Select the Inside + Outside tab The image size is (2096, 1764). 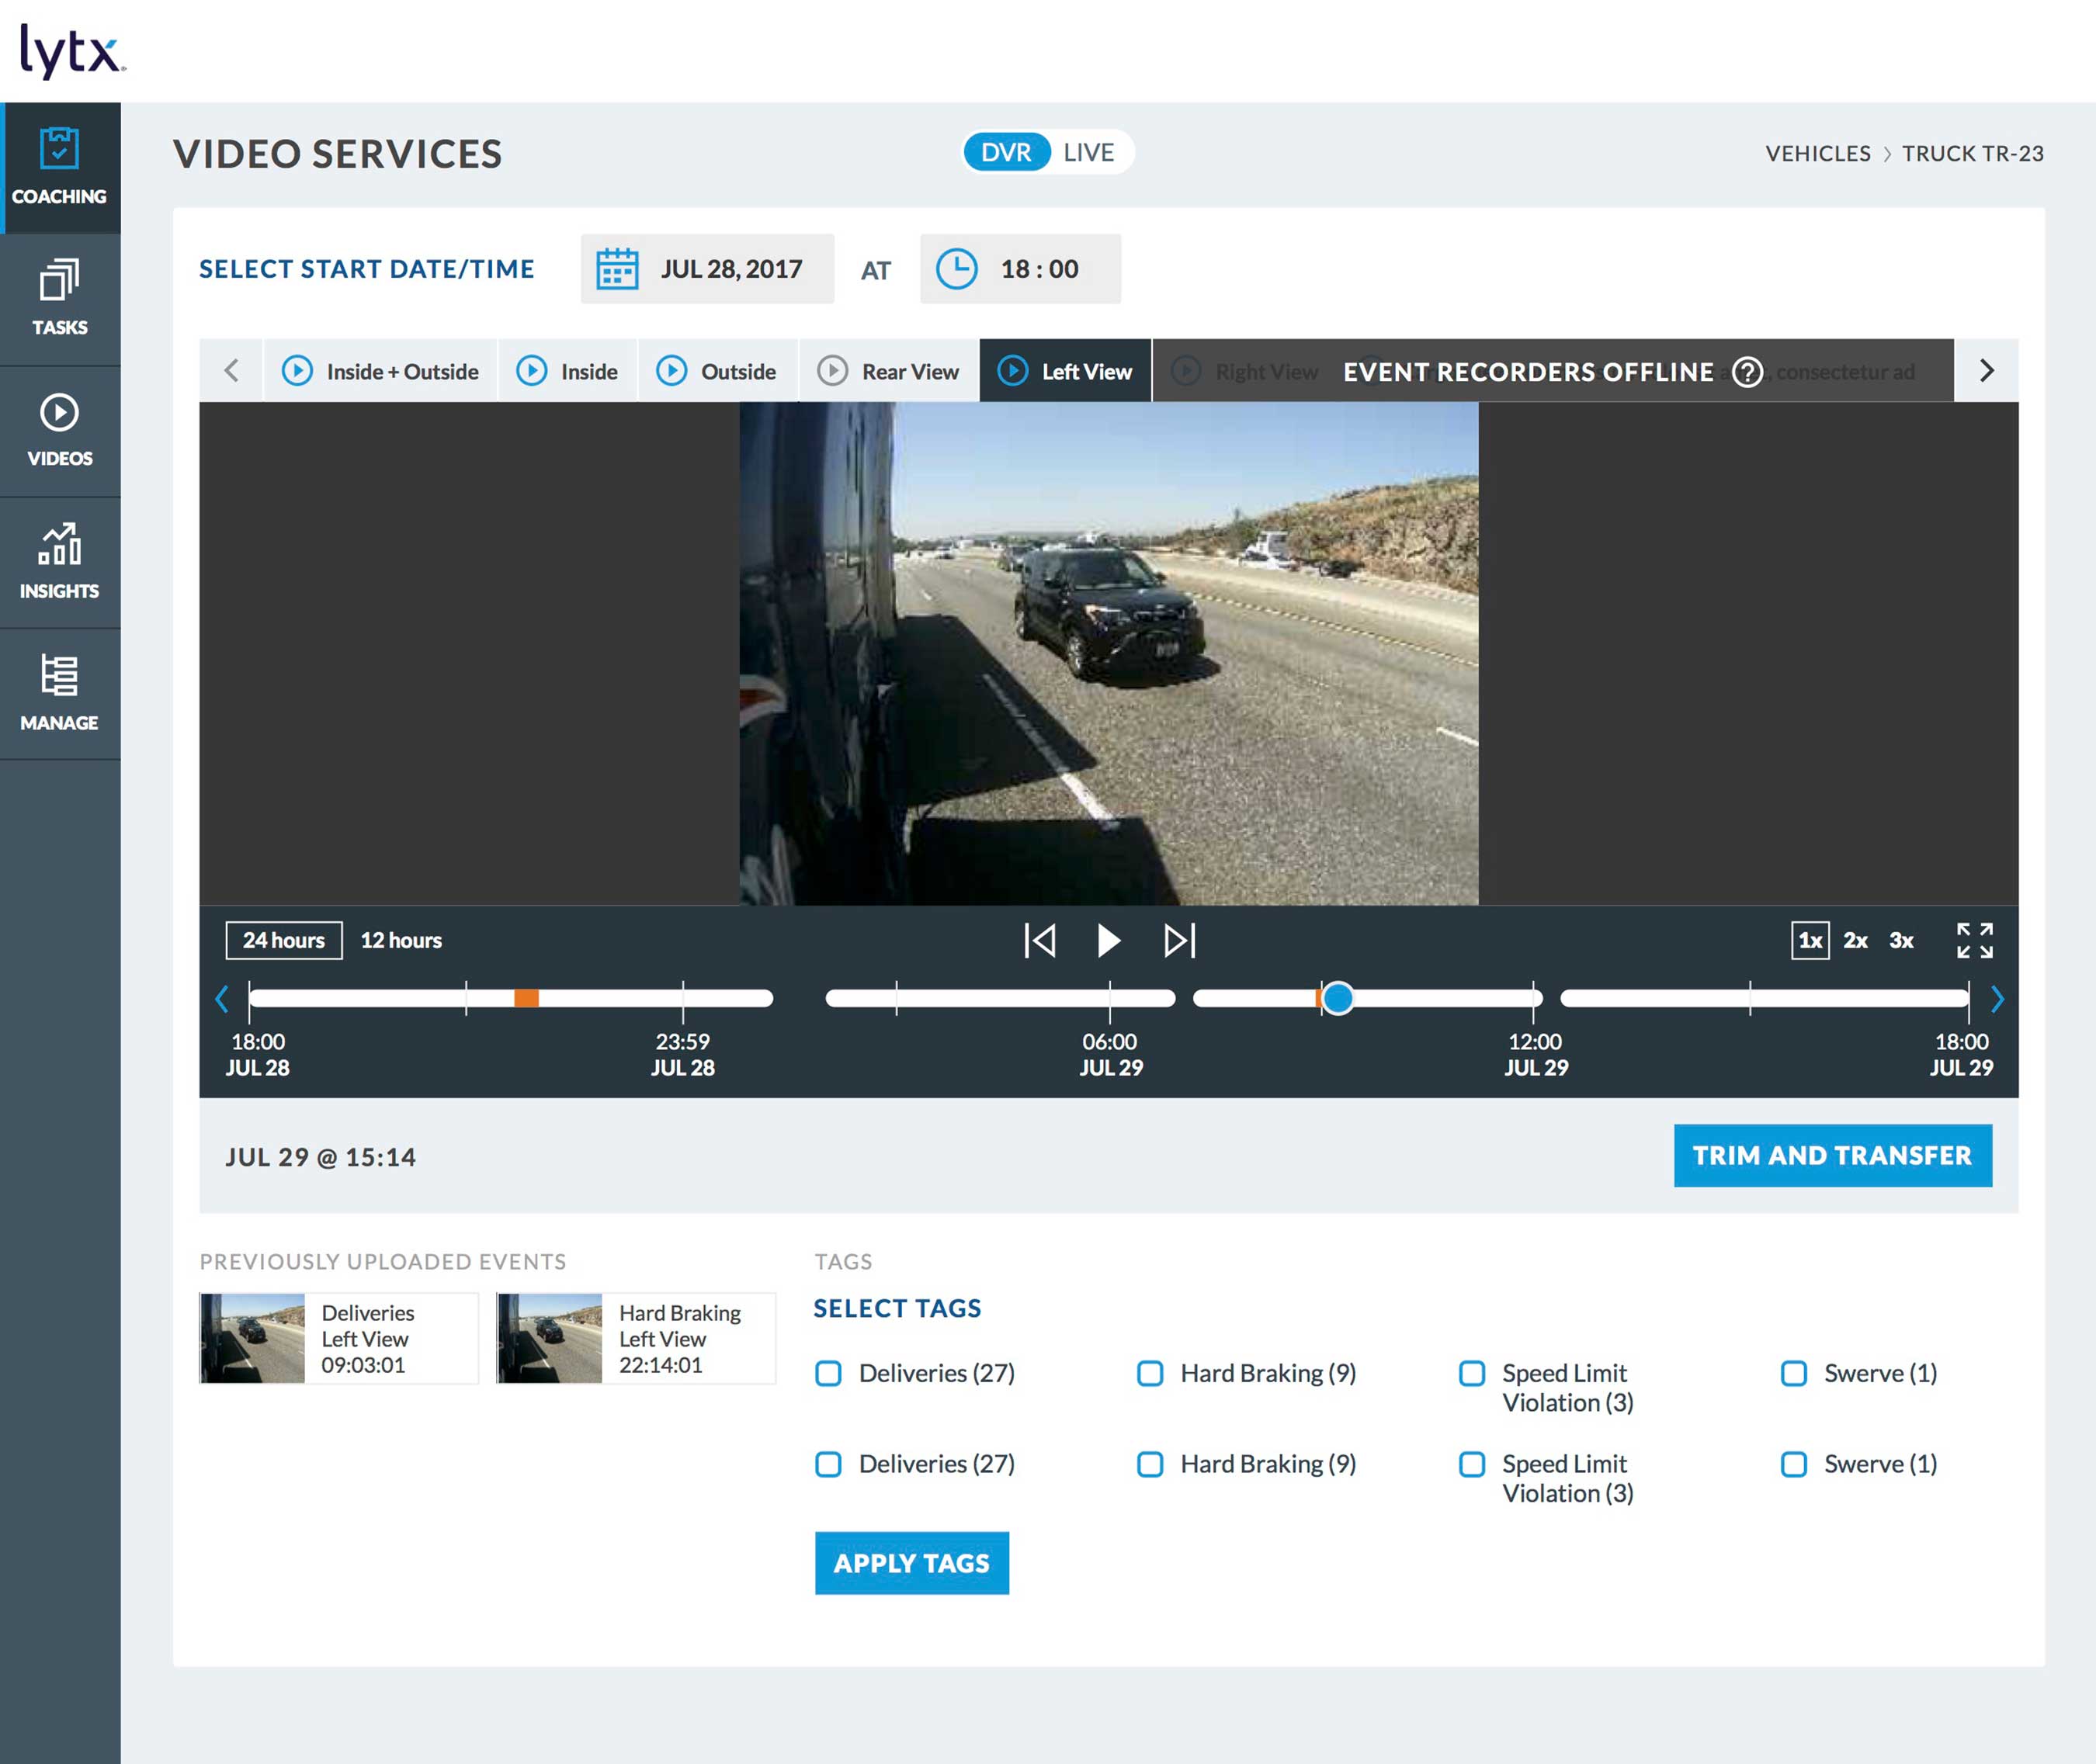pos(381,372)
